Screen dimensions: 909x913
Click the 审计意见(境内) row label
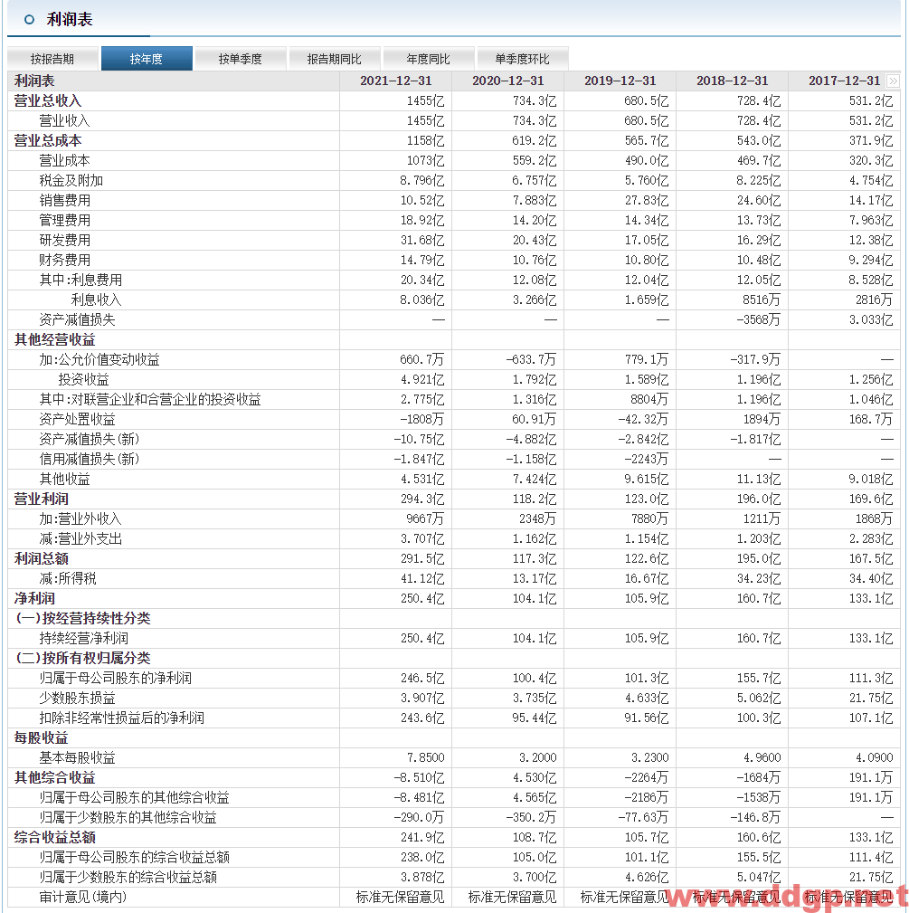83,898
